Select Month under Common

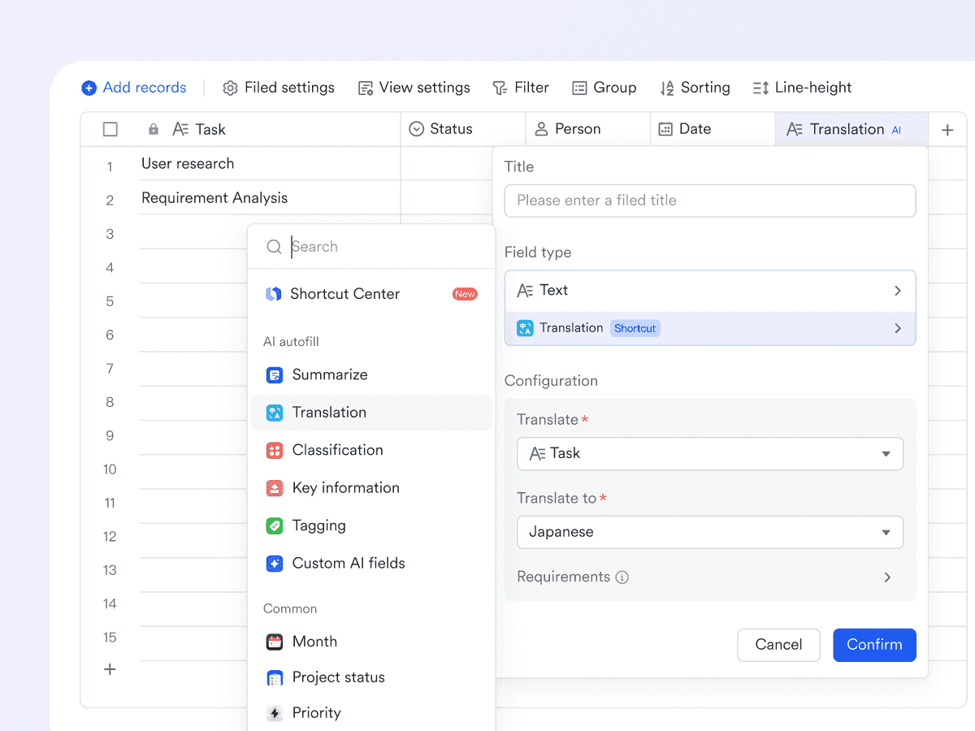click(x=371, y=642)
